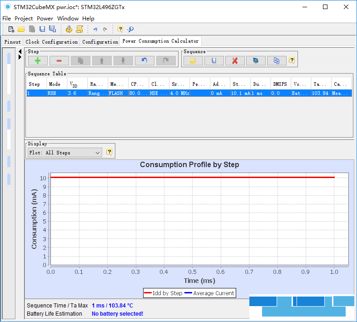Click the Generate Code gear icon

(x=69, y=29)
